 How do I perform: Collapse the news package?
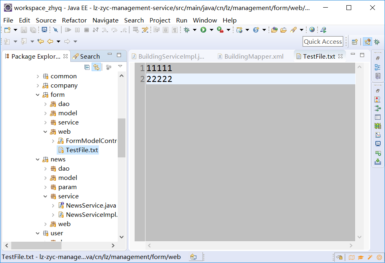click(37, 159)
